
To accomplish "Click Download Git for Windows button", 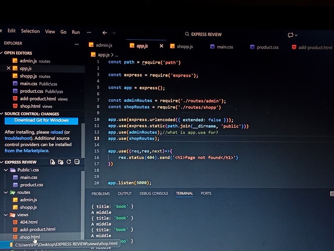I will click(41, 121).
